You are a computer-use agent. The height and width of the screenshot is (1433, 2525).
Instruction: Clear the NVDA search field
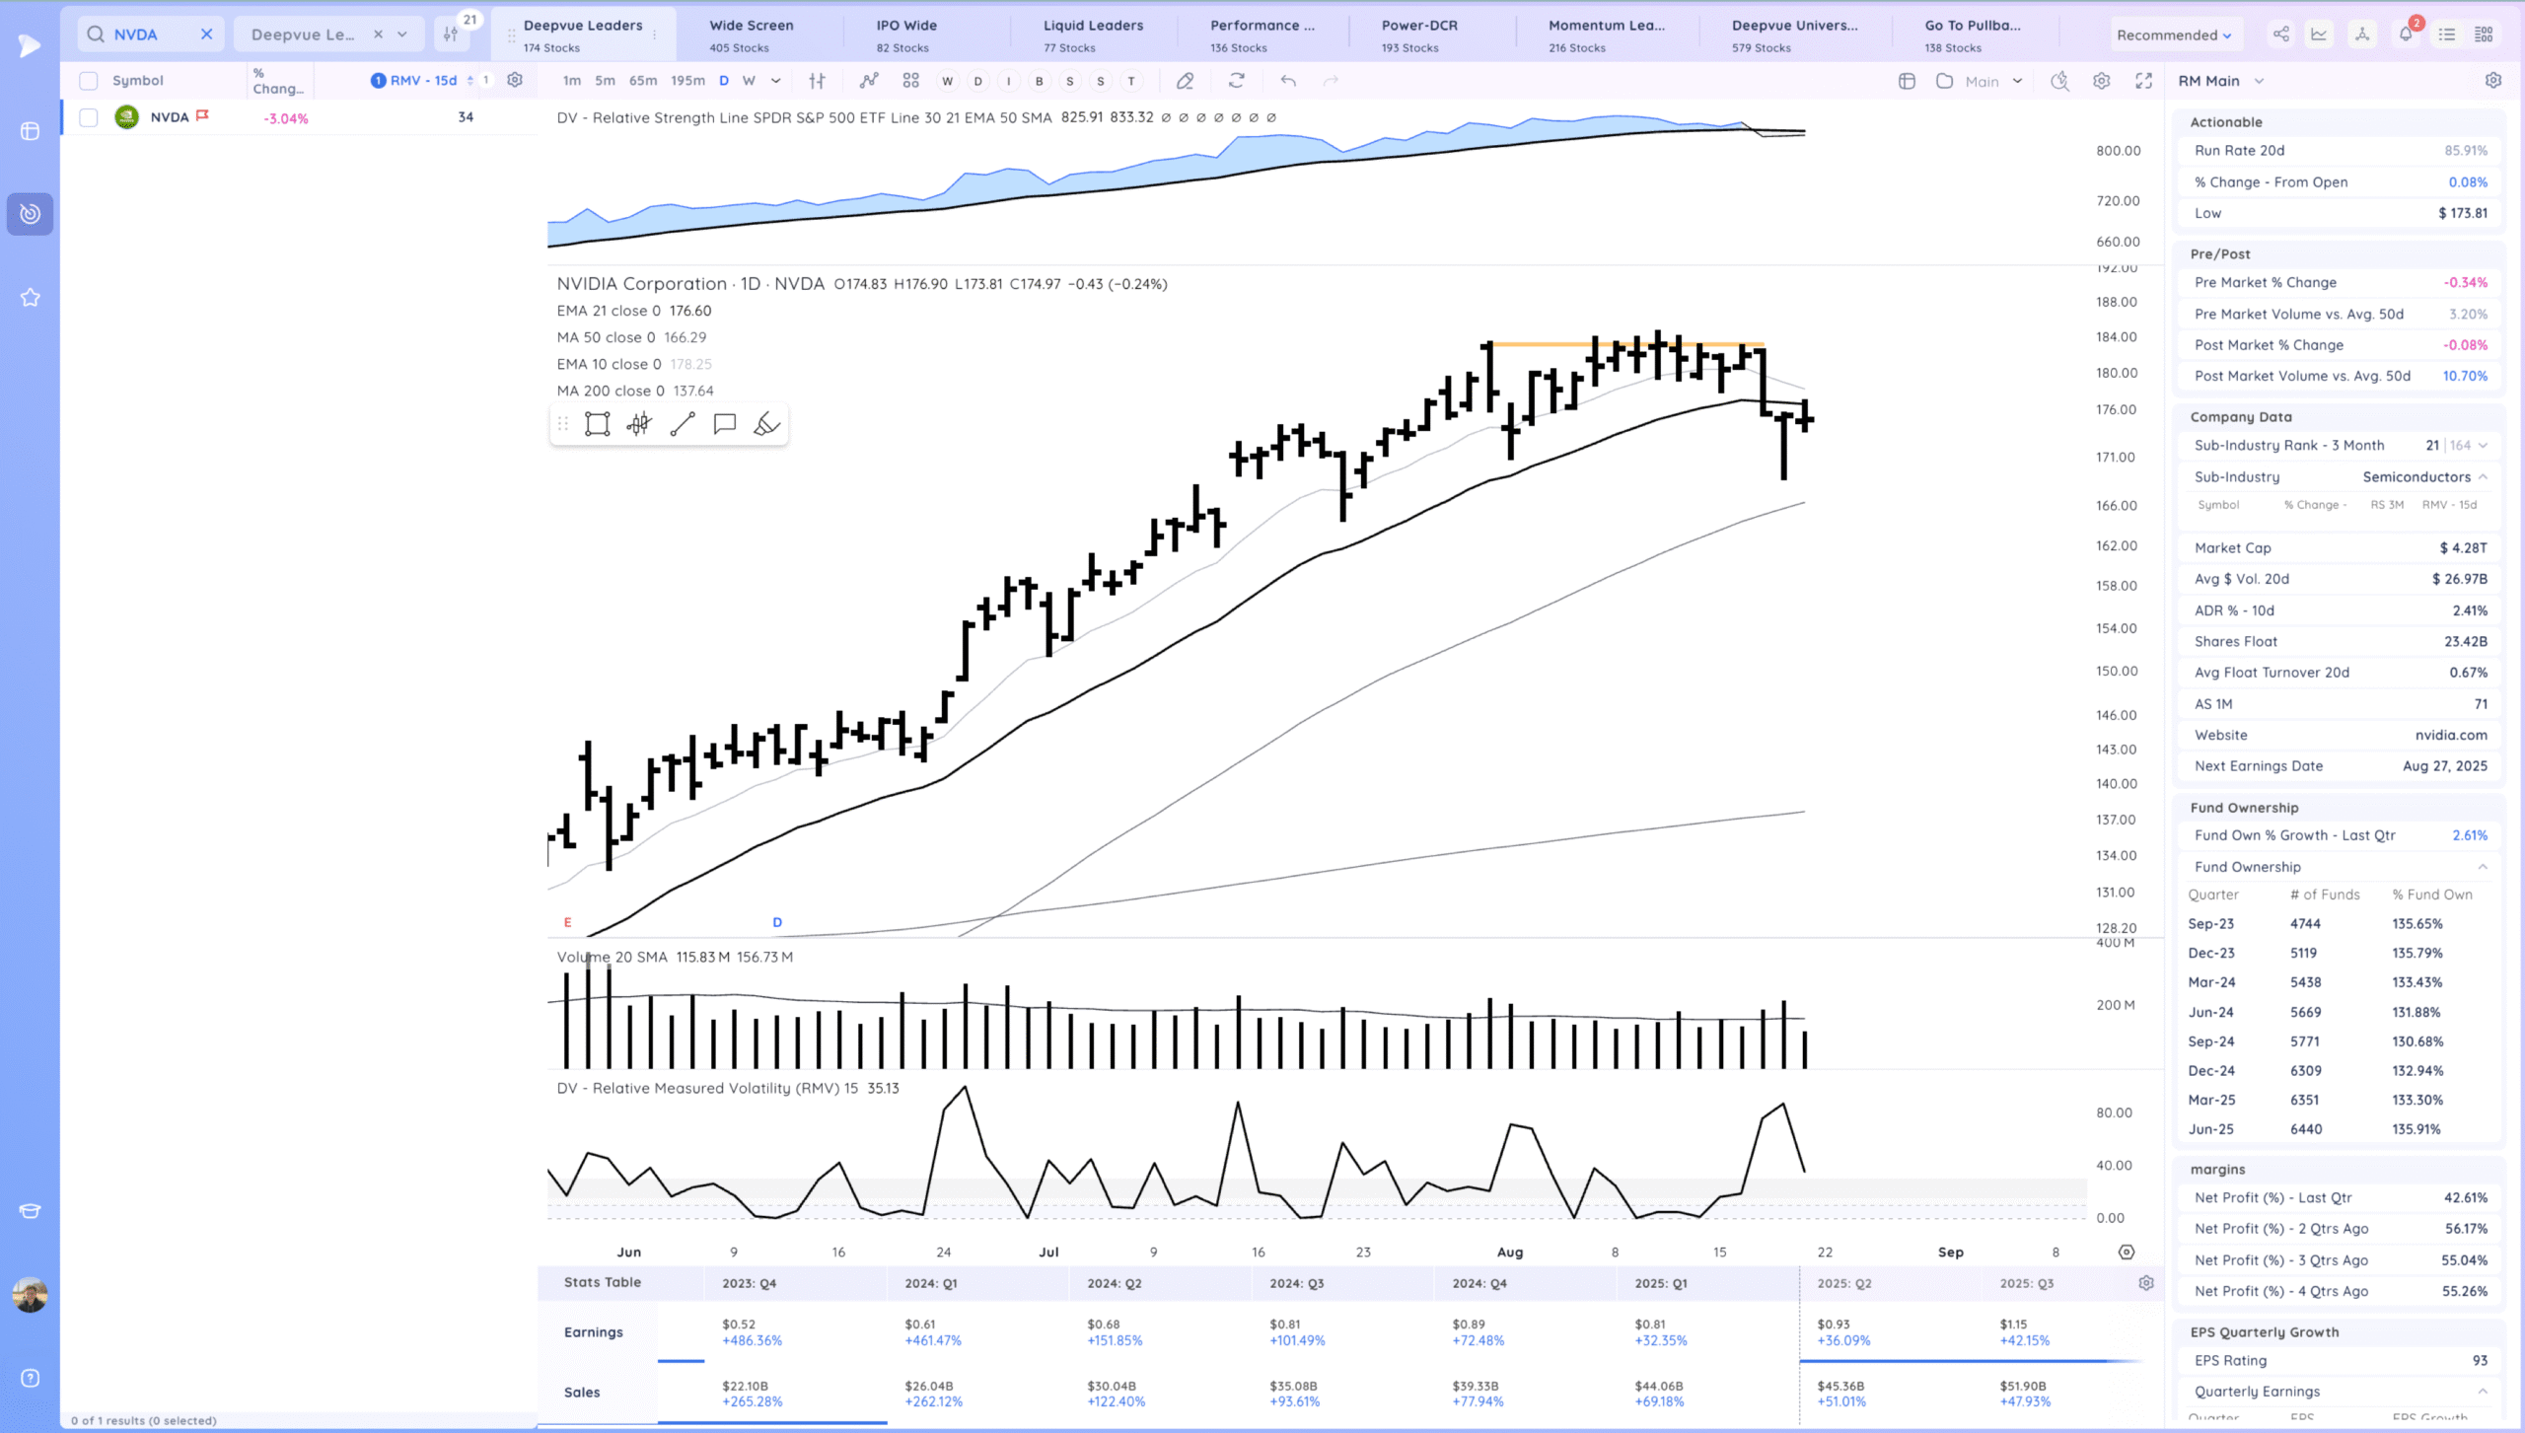[206, 35]
